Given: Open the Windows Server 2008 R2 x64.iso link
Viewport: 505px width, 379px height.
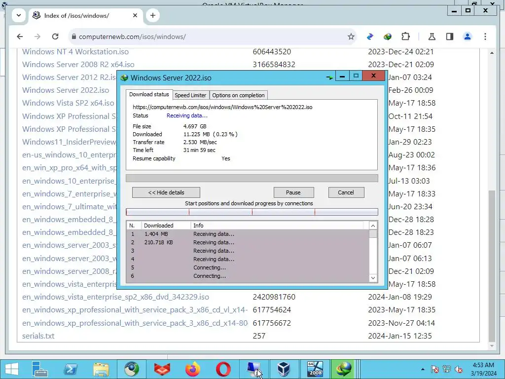Looking at the screenshot, I should [78, 65].
